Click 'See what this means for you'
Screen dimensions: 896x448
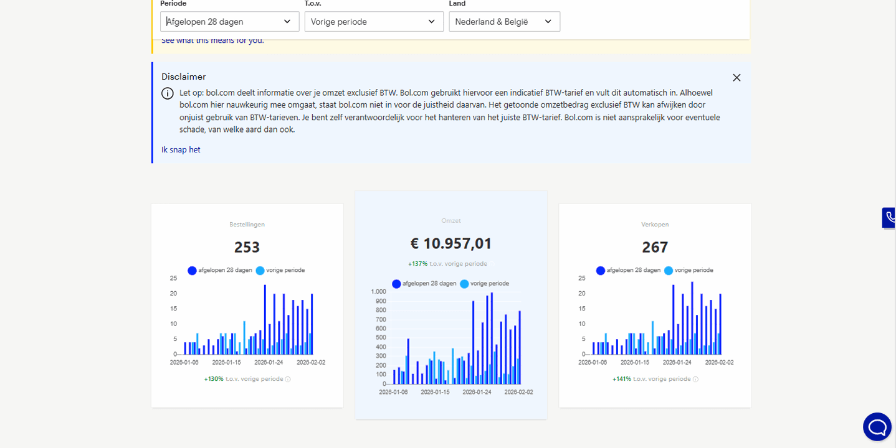click(x=211, y=39)
